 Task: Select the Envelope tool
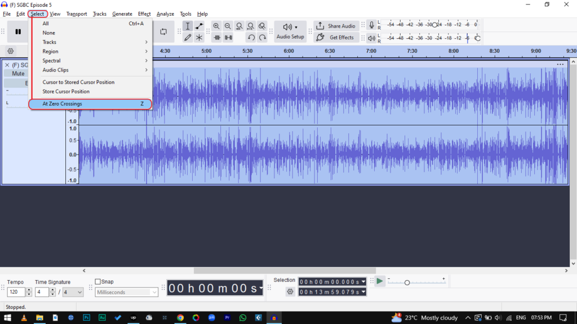[199, 26]
